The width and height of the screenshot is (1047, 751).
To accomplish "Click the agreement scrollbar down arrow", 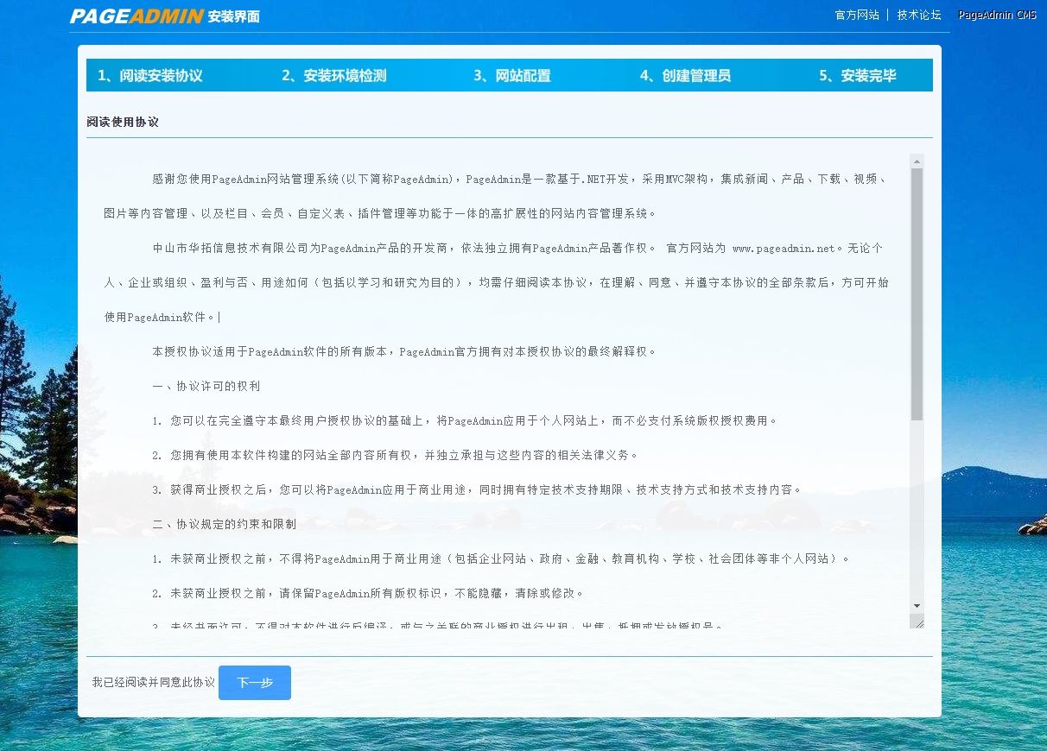I will click(x=917, y=606).
